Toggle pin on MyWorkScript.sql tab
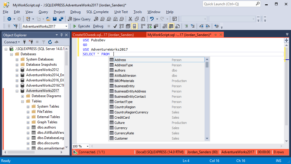This screenshot has height=164, width=291. point(215,35)
